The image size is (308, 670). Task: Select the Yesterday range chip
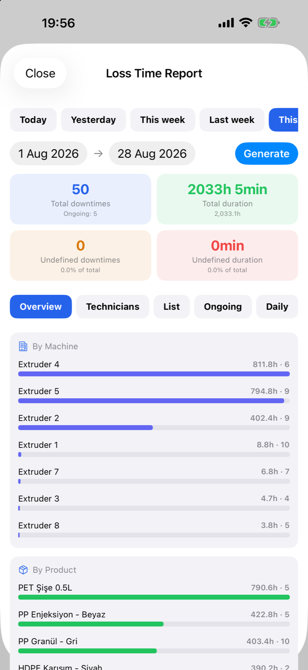[x=93, y=120]
